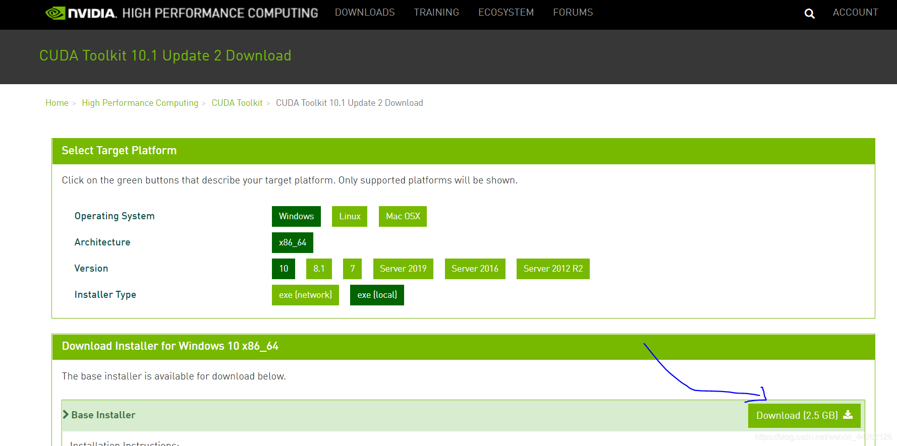The image size is (897, 446).
Task: Pick Windows version 8.1
Action: pyautogui.click(x=319, y=269)
